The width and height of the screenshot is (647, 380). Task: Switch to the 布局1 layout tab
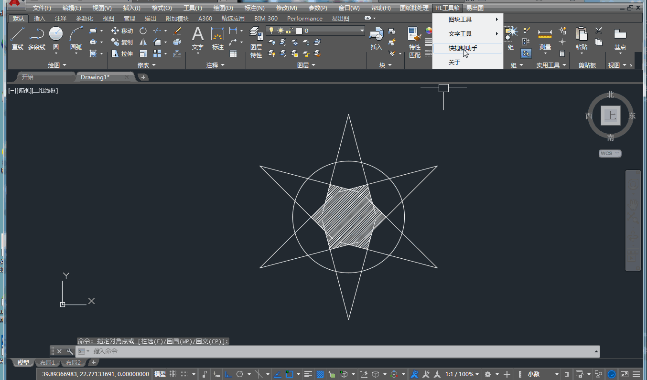[x=47, y=363]
